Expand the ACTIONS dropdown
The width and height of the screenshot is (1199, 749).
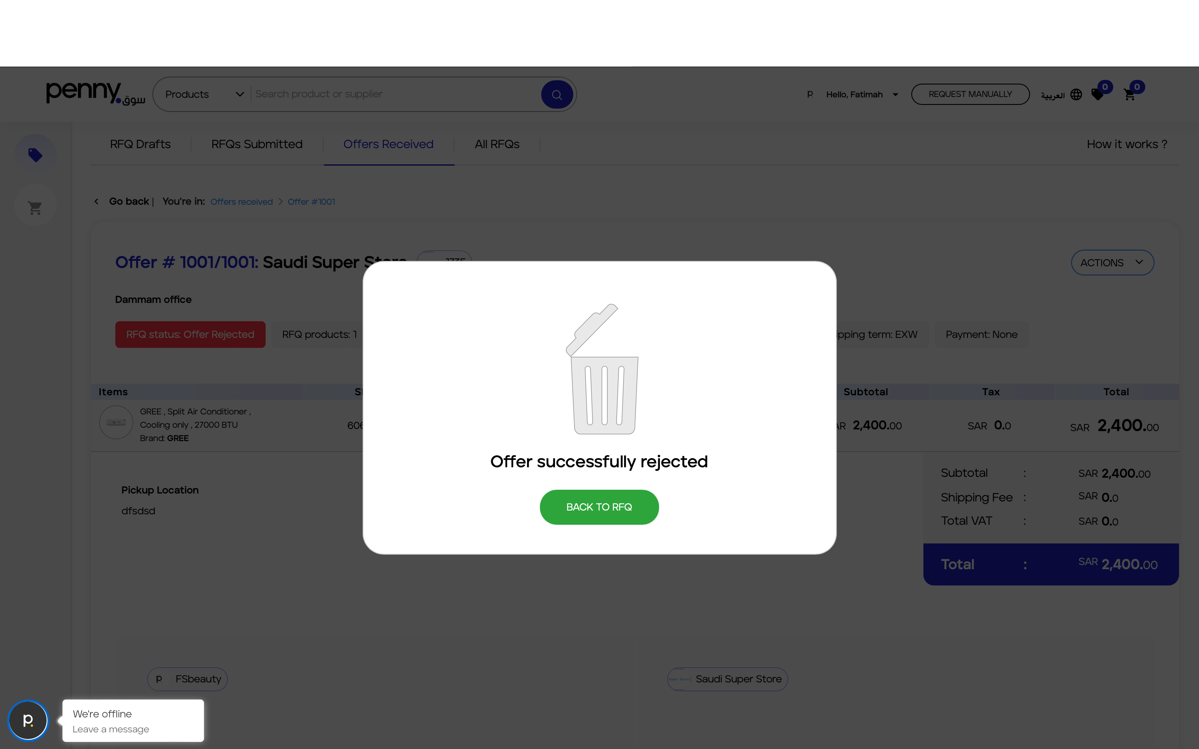point(1112,263)
